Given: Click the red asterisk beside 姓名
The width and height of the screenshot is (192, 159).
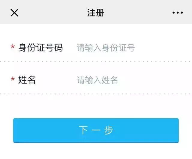Looking at the screenshot, I should coord(13,79).
